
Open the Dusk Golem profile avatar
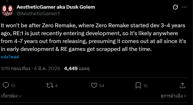pyautogui.click(x=7, y=10)
